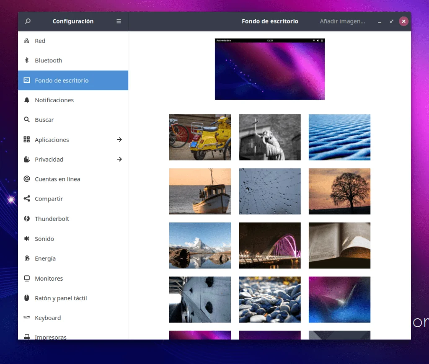Expand Privacidad using its arrow

(x=119, y=159)
